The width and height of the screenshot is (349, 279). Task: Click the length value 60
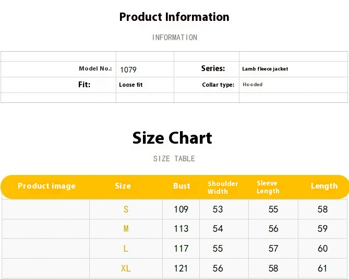(322, 249)
